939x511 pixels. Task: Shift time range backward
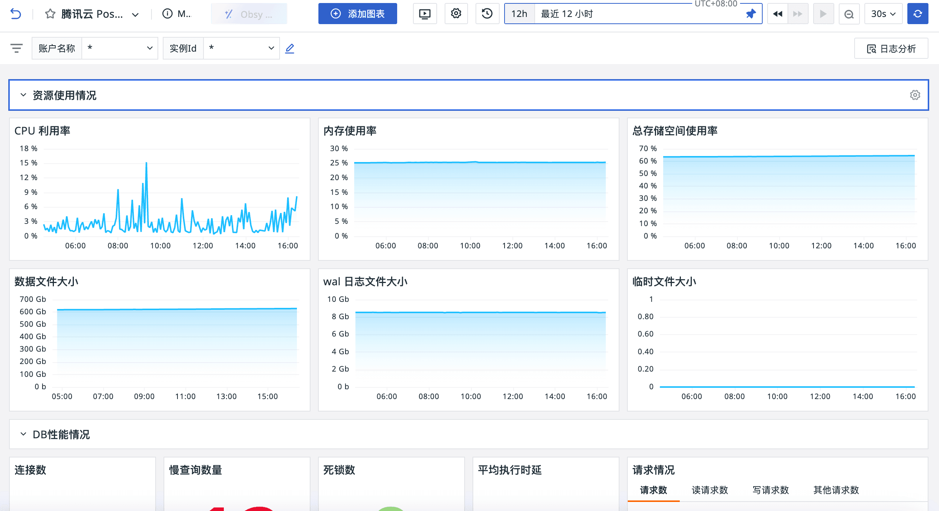tap(777, 14)
